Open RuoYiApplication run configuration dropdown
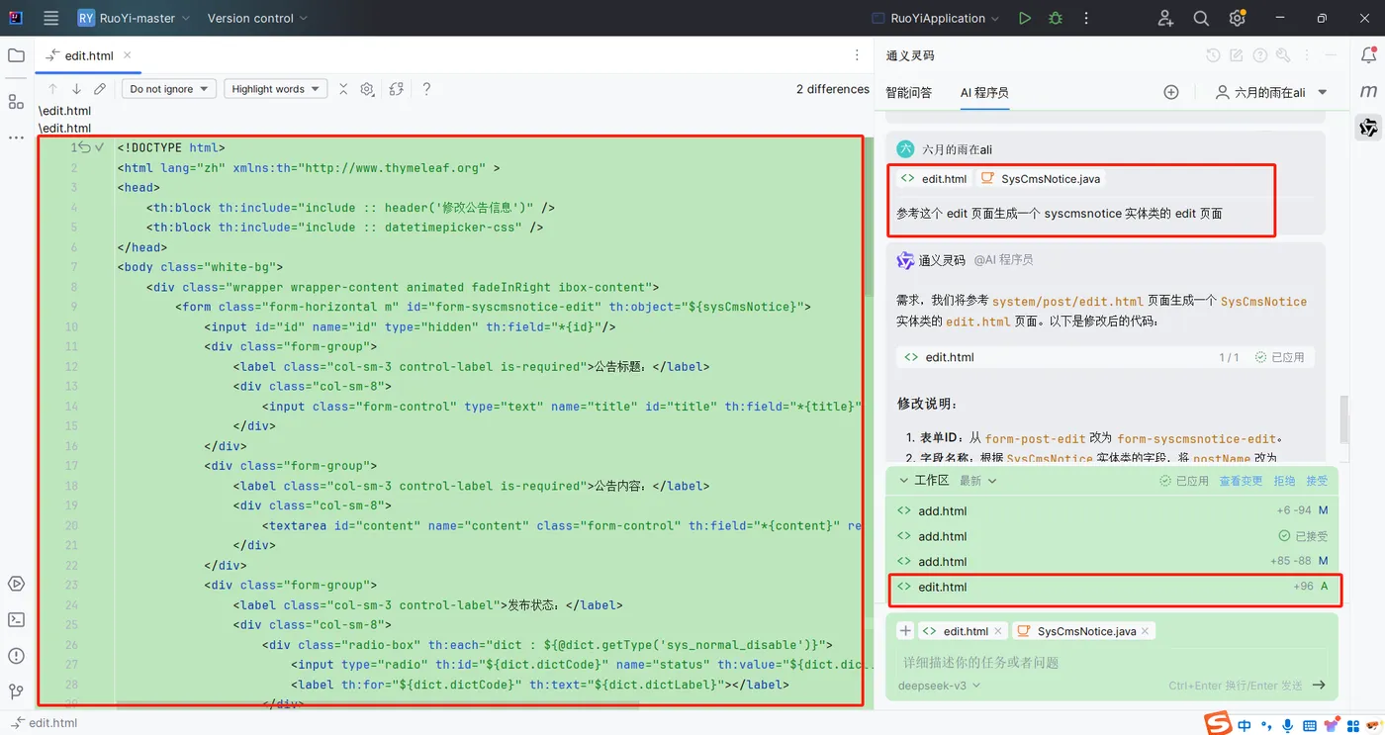This screenshot has width=1385, height=735. point(936,18)
